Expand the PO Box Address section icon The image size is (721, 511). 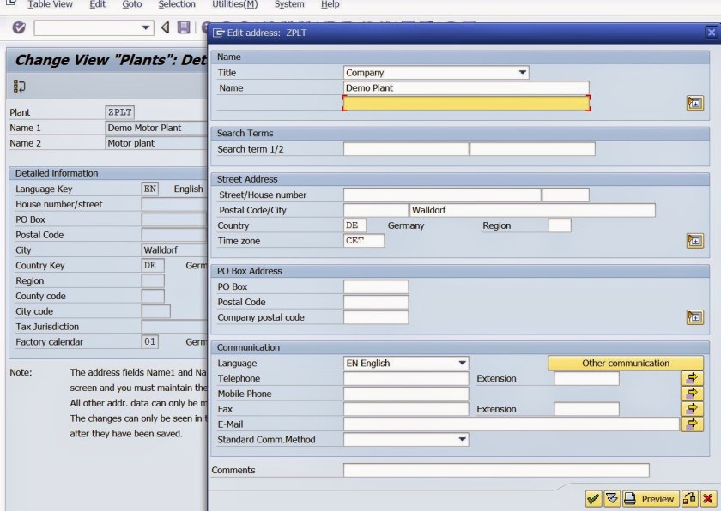(x=694, y=317)
